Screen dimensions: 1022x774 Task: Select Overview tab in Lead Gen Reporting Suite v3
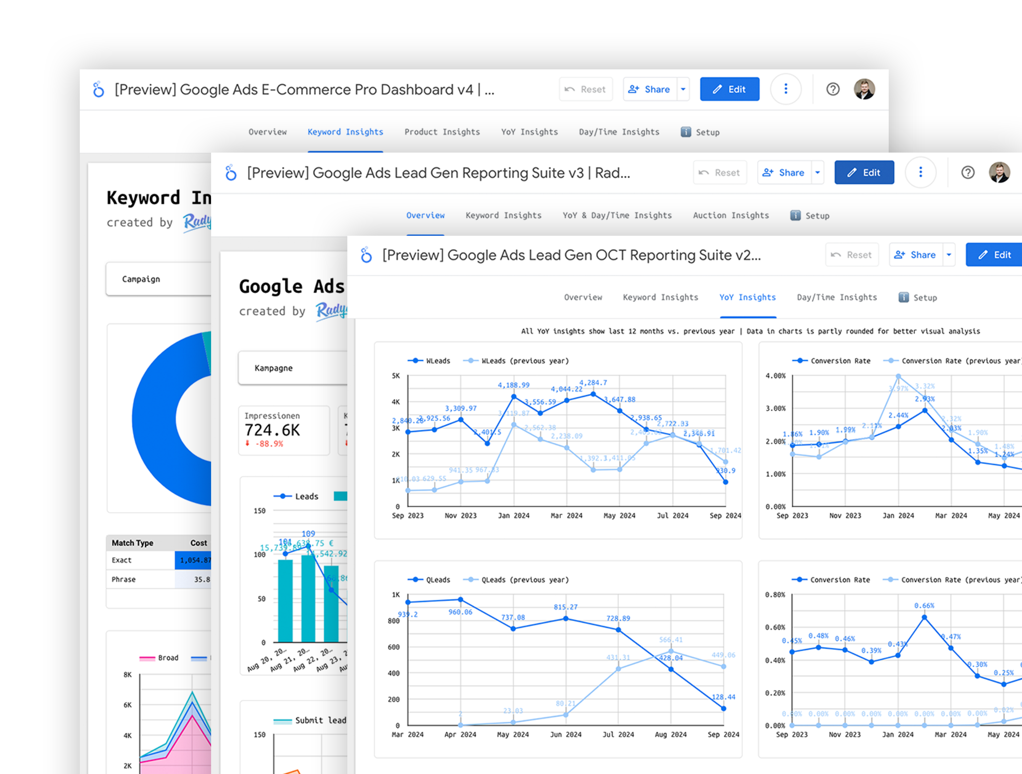[425, 215]
